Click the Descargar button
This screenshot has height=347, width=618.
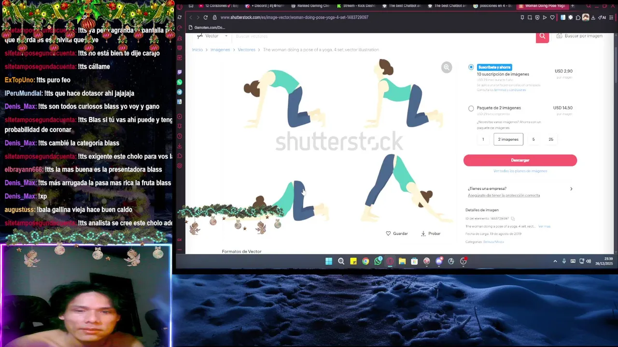(x=520, y=160)
